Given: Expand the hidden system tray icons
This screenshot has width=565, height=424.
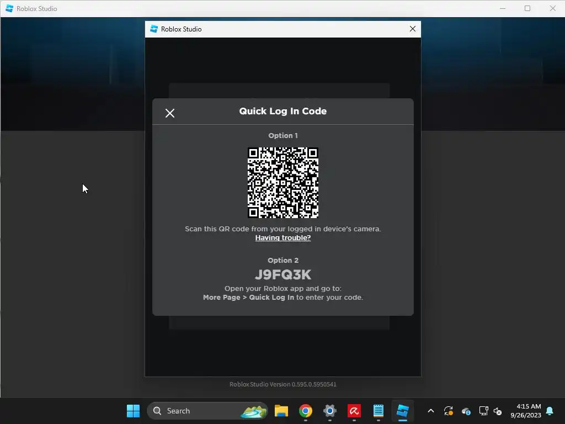Looking at the screenshot, I should [x=430, y=411].
